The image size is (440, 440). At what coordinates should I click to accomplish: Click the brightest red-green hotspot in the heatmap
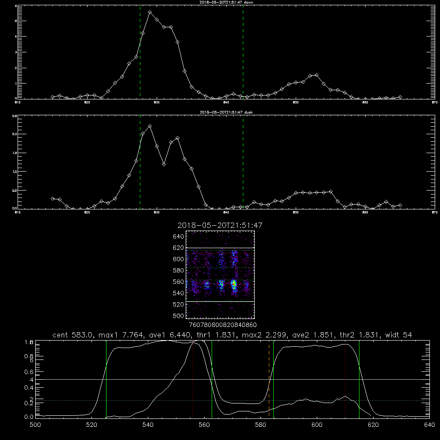coord(233,284)
